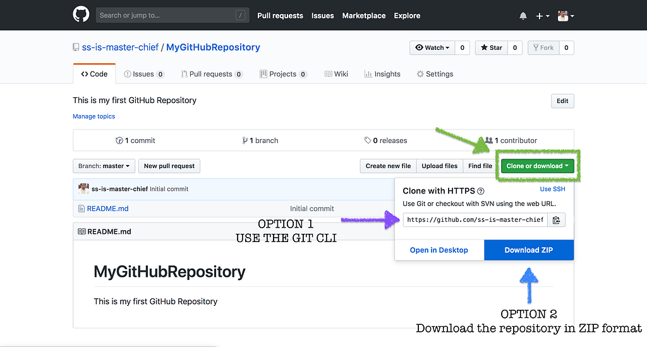Switch to Use SSH

(552, 189)
